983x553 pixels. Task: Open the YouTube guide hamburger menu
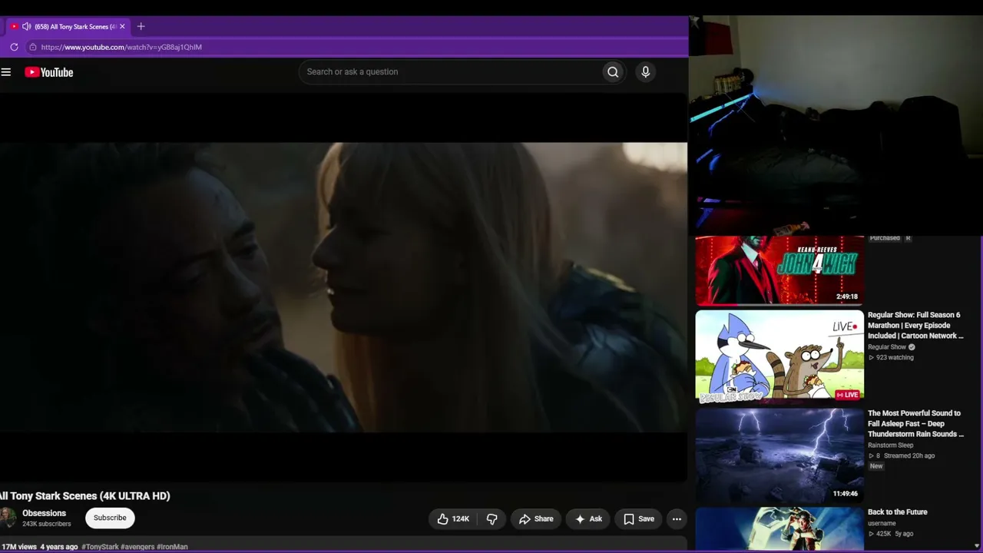[x=6, y=72]
